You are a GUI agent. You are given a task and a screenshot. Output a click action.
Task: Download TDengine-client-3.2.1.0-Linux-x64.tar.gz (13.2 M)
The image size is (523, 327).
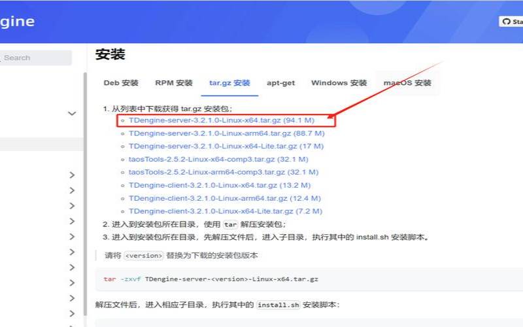coord(220,185)
